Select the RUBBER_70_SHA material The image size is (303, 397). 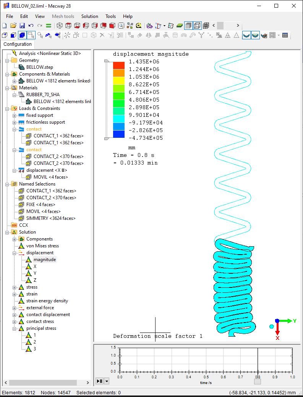click(43, 95)
